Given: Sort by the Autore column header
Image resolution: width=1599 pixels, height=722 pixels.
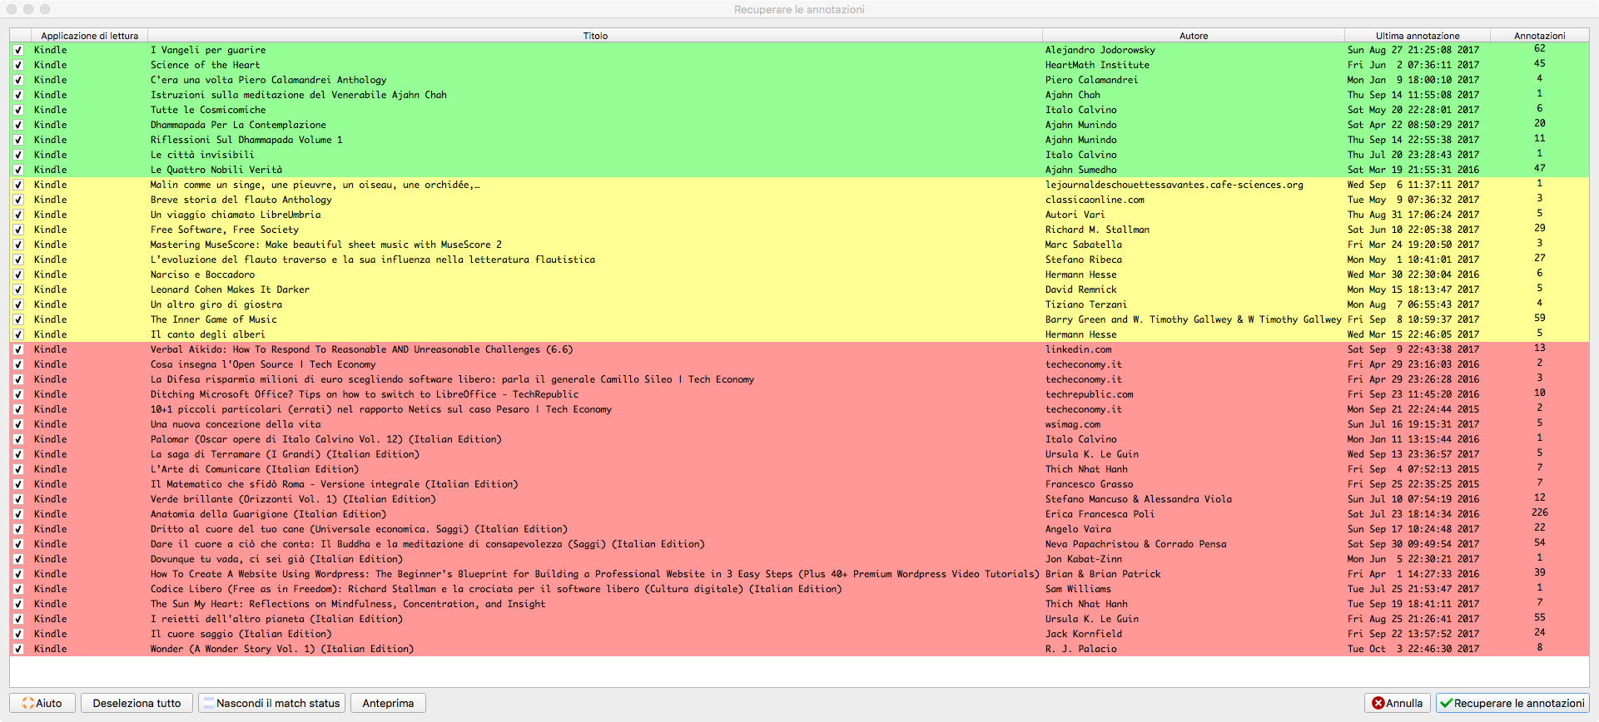Looking at the screenshot, I should tap(1194, 36).
